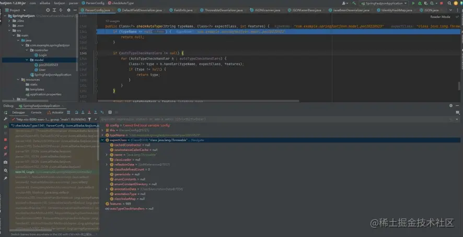The width and height of the screenshot is (463, 237).
Task: Click the wrench icon in Debug sidebar
Action: point(5,119)
